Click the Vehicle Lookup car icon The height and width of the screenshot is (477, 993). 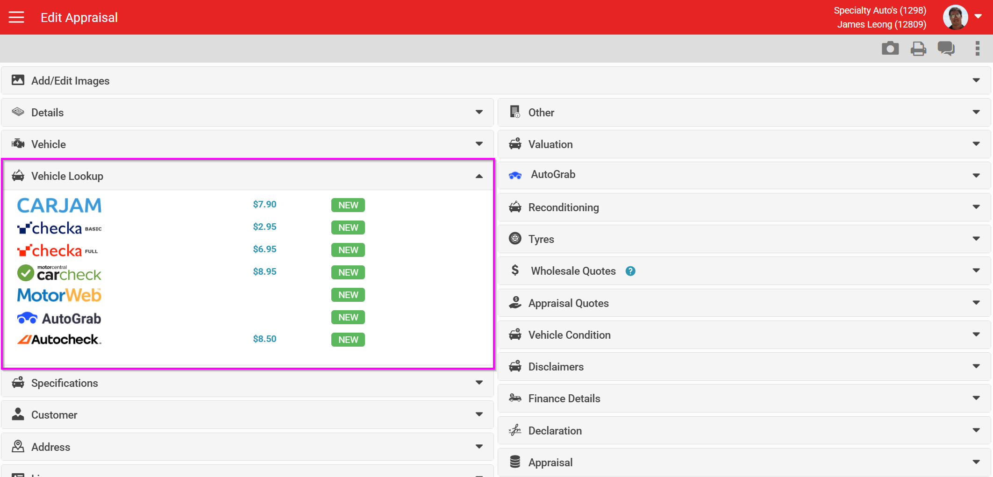click(x=18, y=175)
